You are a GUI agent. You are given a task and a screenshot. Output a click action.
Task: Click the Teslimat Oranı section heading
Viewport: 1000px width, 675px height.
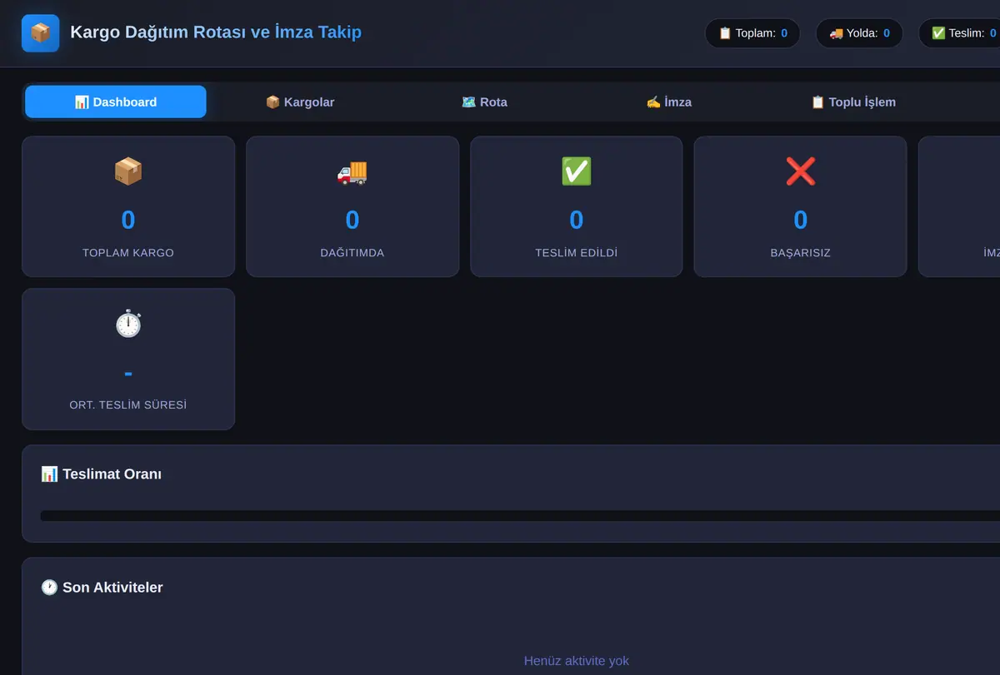point(102,474)
